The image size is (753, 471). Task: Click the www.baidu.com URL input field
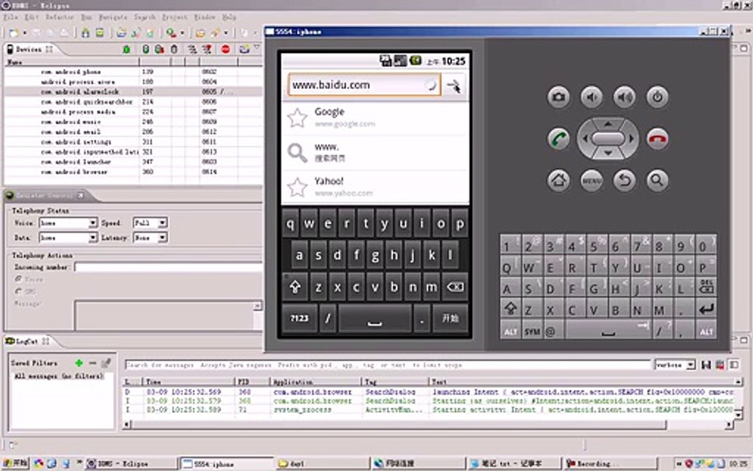tap(364, 85)
